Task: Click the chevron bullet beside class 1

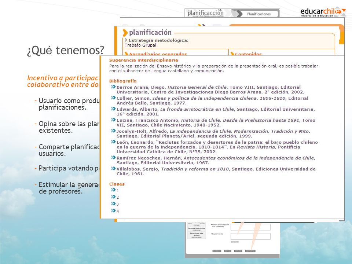Action: coord(113,190)
